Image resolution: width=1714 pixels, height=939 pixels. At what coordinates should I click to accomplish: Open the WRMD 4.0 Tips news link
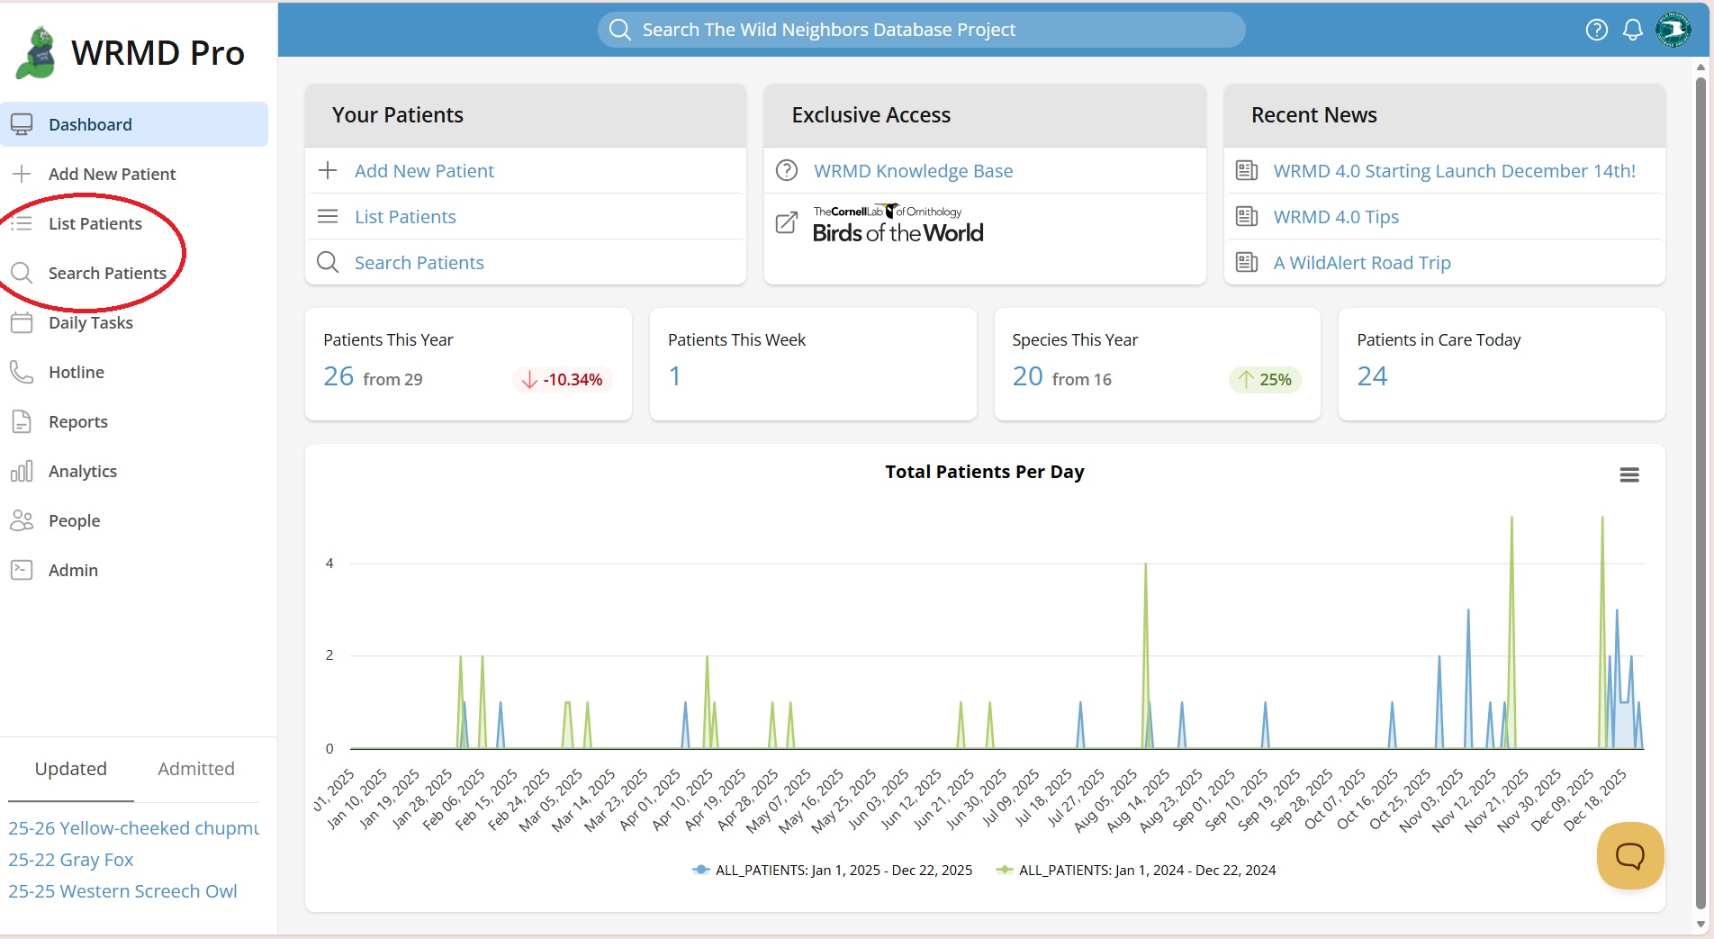(1336, 216)
